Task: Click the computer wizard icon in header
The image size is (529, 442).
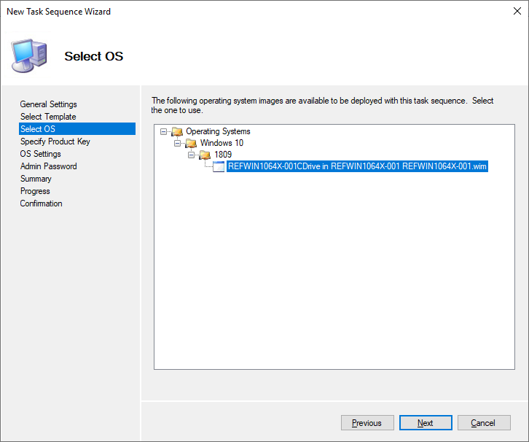Action: click(x=29, y=55)
